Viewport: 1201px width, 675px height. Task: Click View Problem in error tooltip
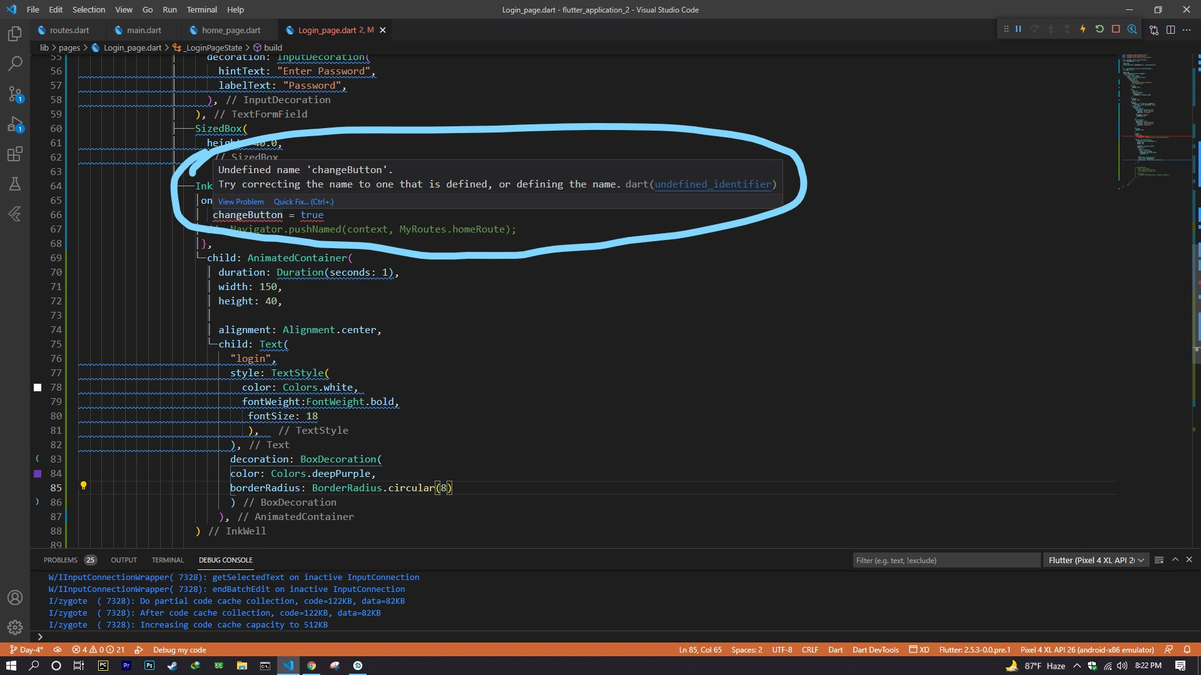click(241, 202)
